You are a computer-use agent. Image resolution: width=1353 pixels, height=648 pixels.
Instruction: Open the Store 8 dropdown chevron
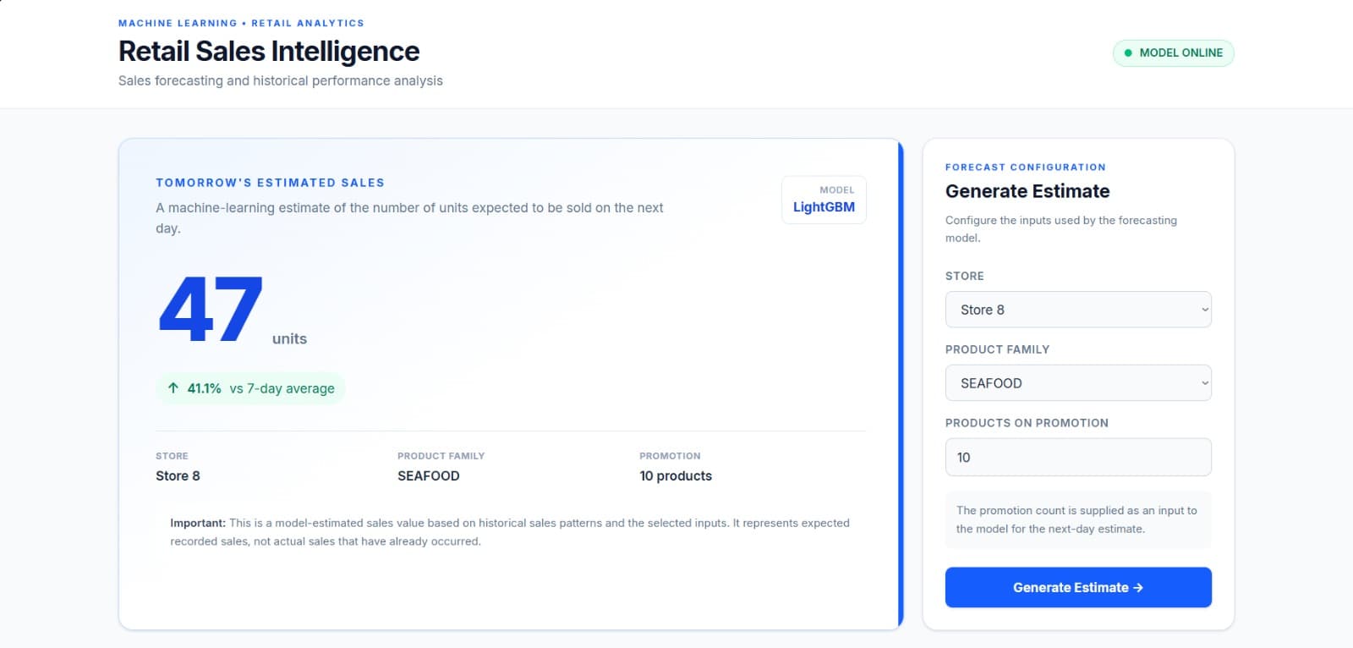pyautogui.click(x=1205, y=310)
